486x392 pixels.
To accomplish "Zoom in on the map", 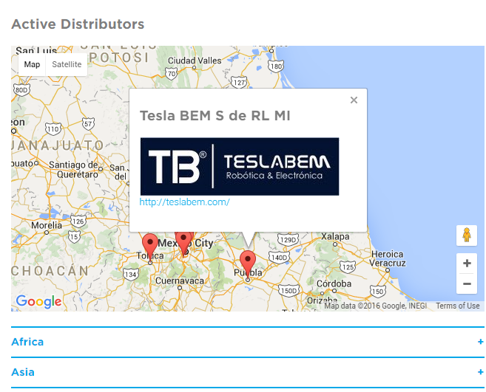I will pyautogui.click(x=467, y=264).
